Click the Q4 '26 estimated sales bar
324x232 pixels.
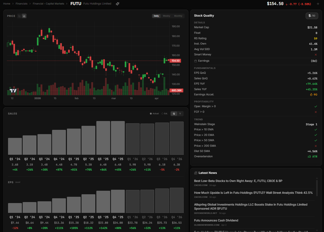(177, 138)
